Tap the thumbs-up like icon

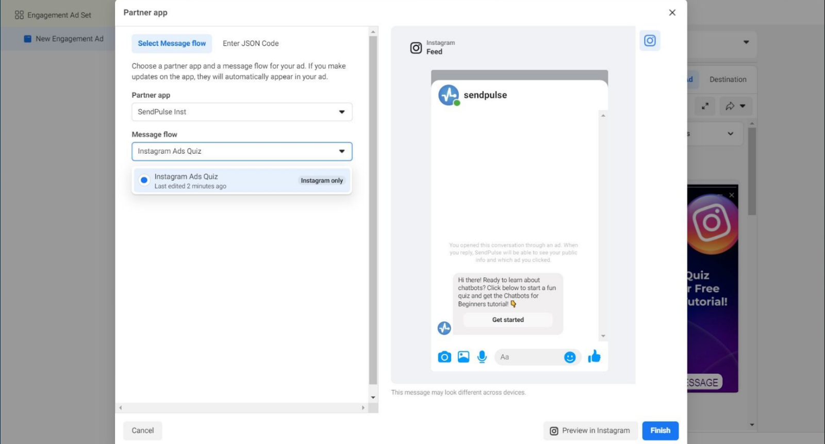595,356
